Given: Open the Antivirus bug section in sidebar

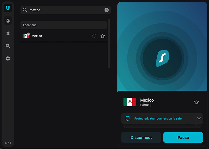Looking at the screenshot, I should pyautogui.click(x=8, y=33).
